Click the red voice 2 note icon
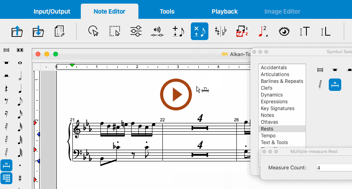This screenshot has width=352, height=189. coord(263,31)
